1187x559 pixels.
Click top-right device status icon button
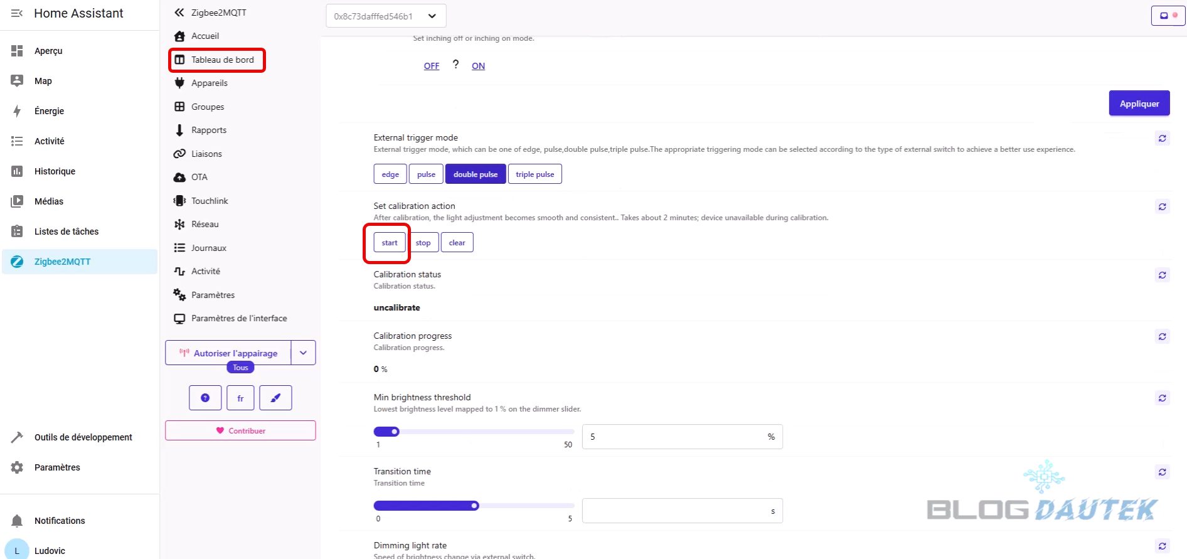1168,16
